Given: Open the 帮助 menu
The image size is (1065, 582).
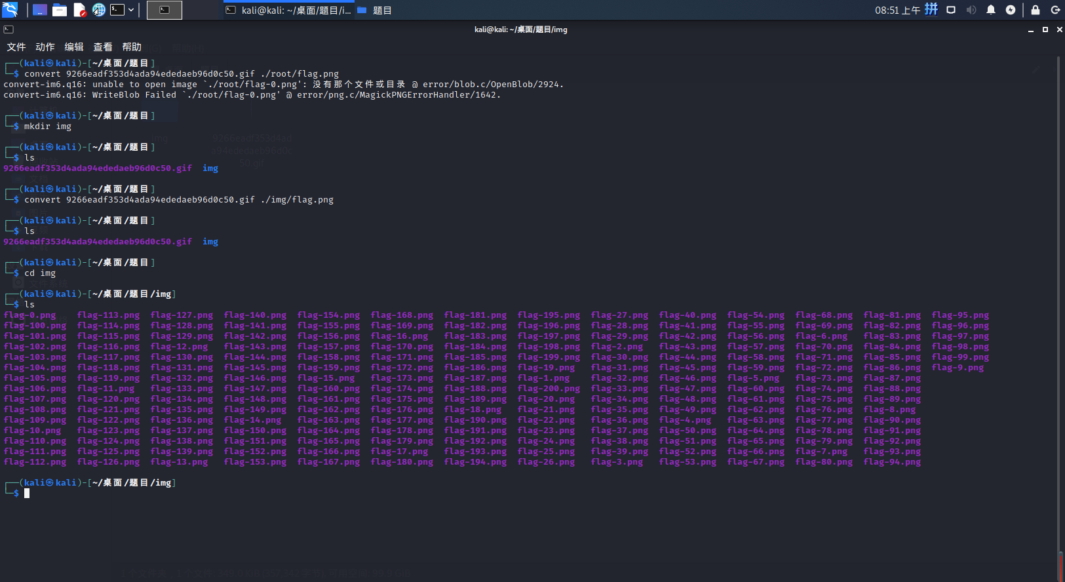Looking at the screenshot, I should coord(132,47).
